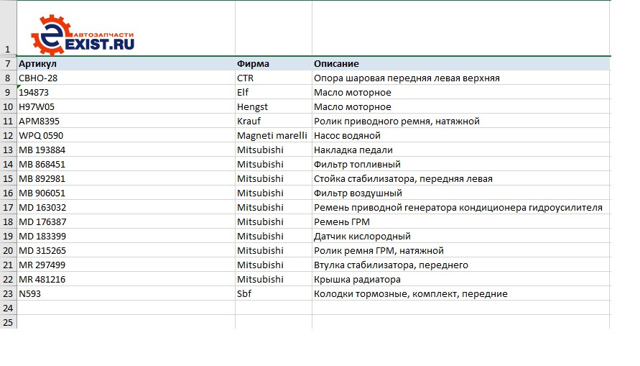
Task: Click the Krauf brand cell
Action: (x=274, y=122)
